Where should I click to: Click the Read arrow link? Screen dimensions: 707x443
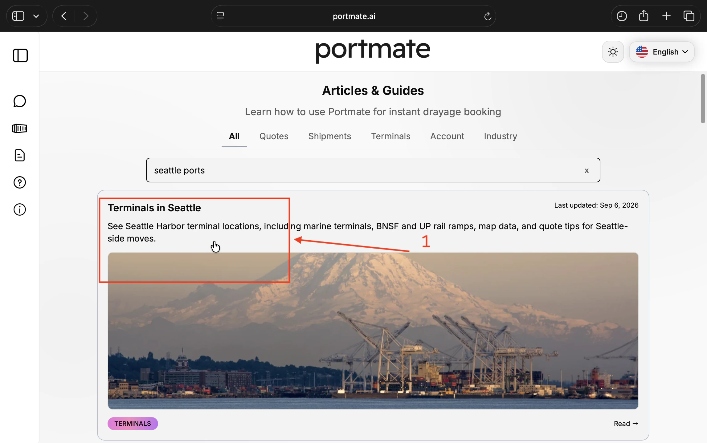(626, 424)
